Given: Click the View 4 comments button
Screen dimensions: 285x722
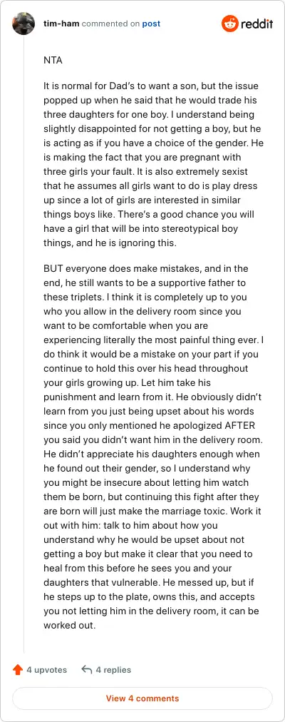Looking at the screenshot, I should tap(142, 698).
